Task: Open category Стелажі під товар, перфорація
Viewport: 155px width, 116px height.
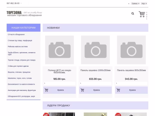Action: 20,41
